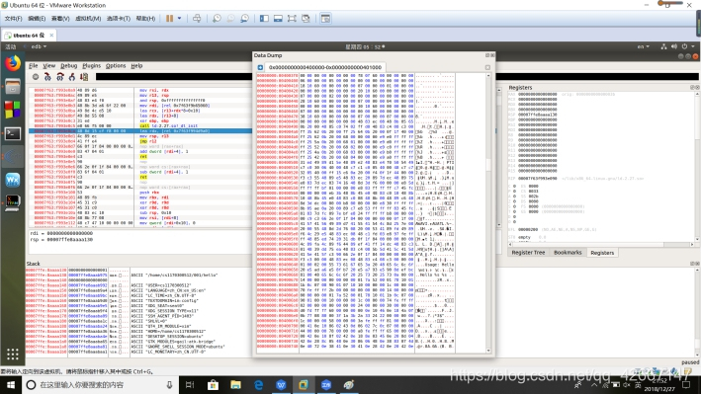The width and height of the screenshot is (701, 394).
Task: Launch Firefox from the Ubuntu dock
Action: pos(13,63)
